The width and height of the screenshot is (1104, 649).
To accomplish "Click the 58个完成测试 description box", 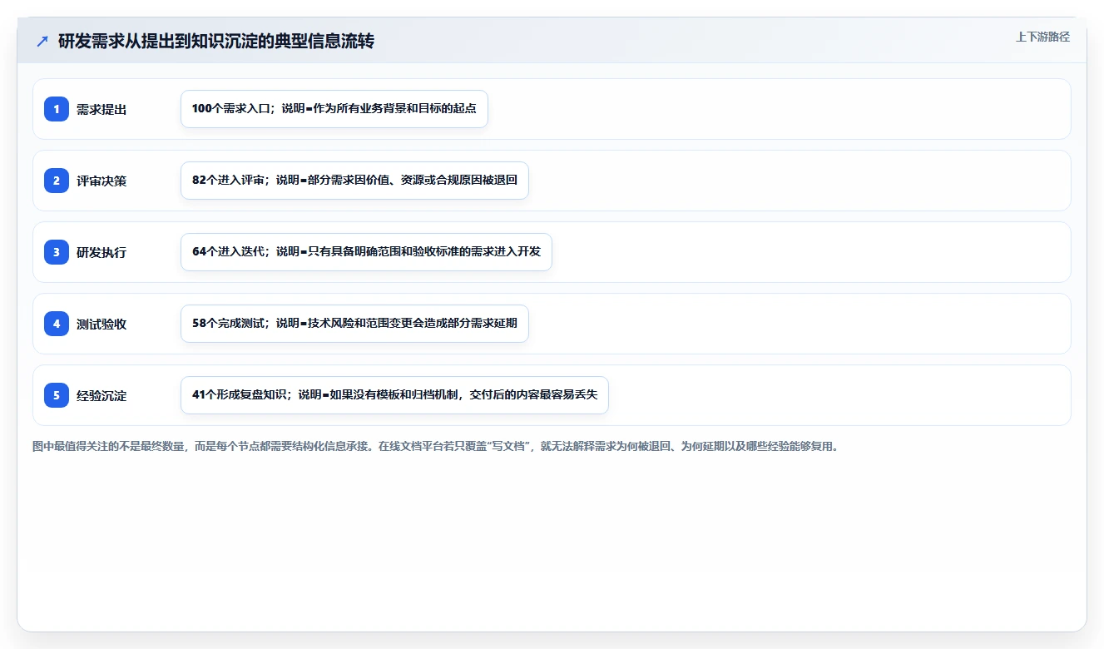I will [354, 324].
